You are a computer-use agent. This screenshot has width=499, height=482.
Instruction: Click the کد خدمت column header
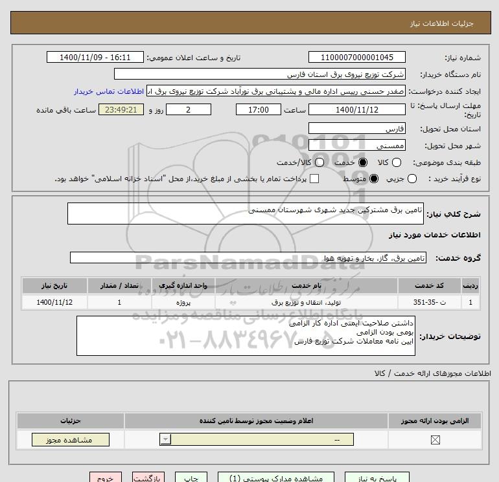click(429, 285)
